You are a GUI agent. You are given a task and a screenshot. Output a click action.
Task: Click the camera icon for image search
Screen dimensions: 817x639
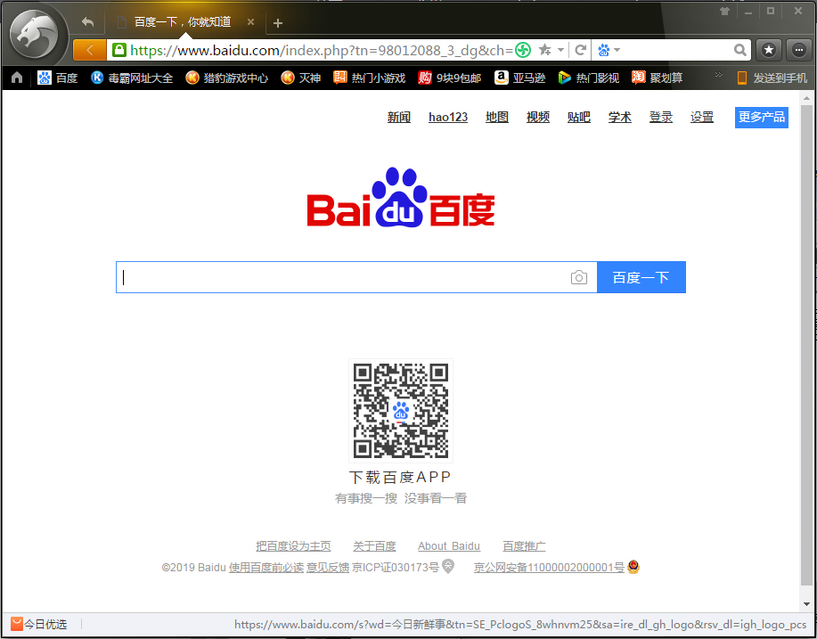[x=579, y=277]
